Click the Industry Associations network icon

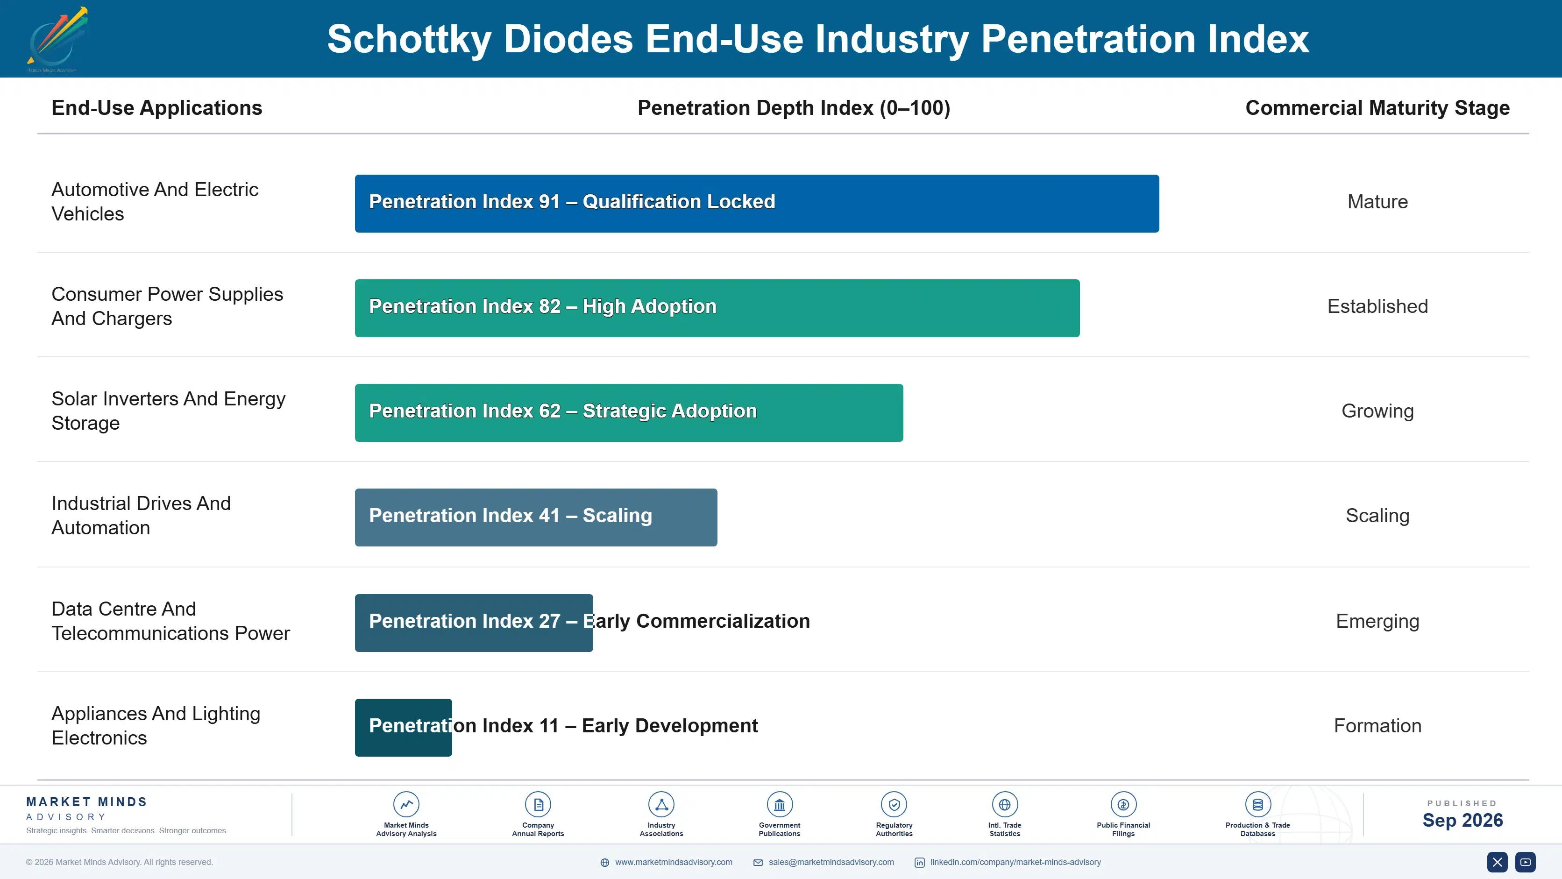[661, 804]
